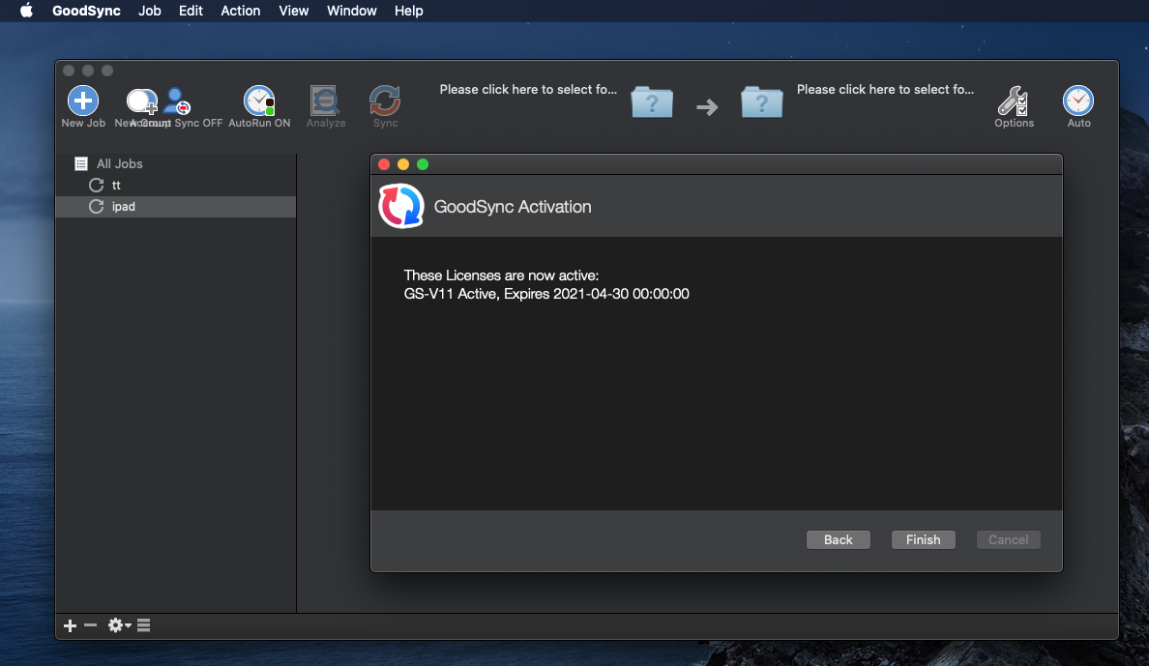Select the left folder icon
This screenshot has height=666, width=1149.
652,101
